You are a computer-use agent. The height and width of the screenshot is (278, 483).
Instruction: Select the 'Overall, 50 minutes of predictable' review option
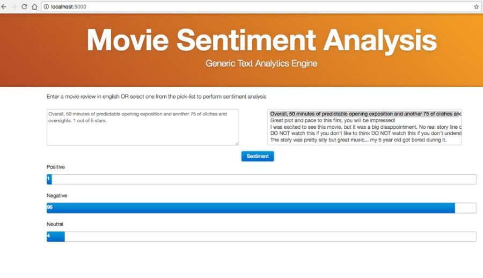pos(364,114)
